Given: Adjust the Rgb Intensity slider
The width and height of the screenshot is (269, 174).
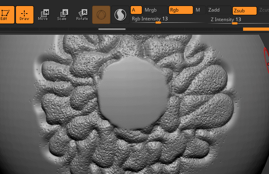Looking at the screenshot, I should pyautogui.click(x=168, y=20).
